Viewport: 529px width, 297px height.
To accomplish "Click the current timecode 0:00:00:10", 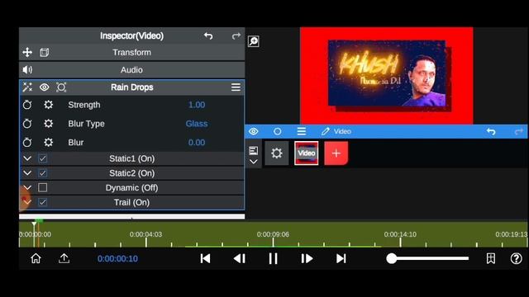I will click(x=117, y=258).
